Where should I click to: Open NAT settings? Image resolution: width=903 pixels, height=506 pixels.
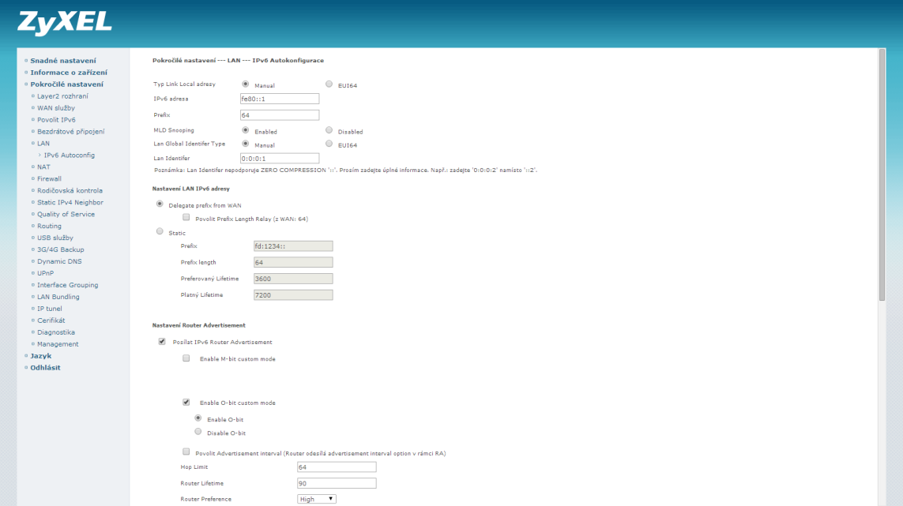[43, 167]
